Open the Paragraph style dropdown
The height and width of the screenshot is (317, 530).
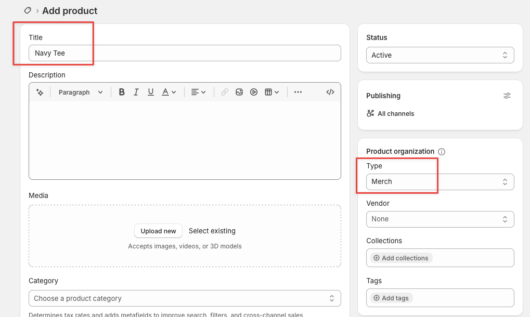tap(81, 92)
